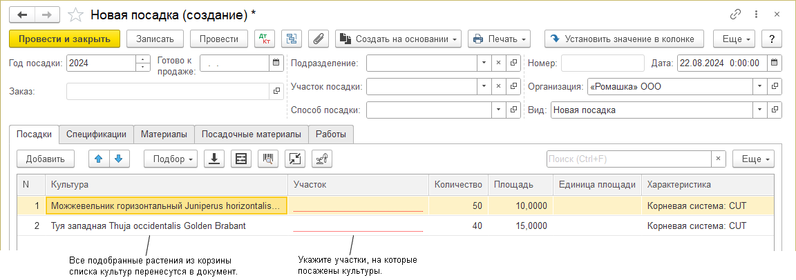
Task: Open calendar picker for Дата field
Action: (x=775, y=63)
